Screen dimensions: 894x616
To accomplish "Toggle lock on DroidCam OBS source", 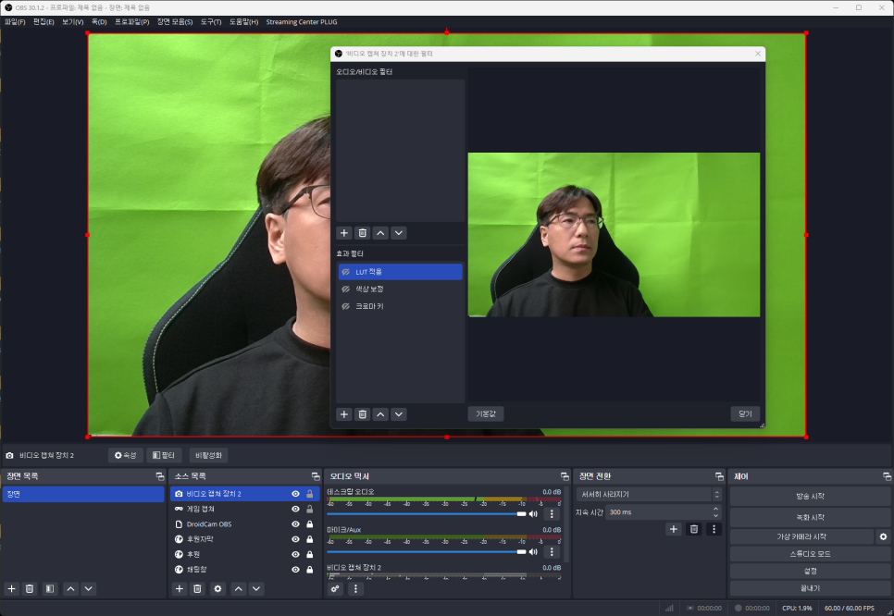I will coord(310,524).
